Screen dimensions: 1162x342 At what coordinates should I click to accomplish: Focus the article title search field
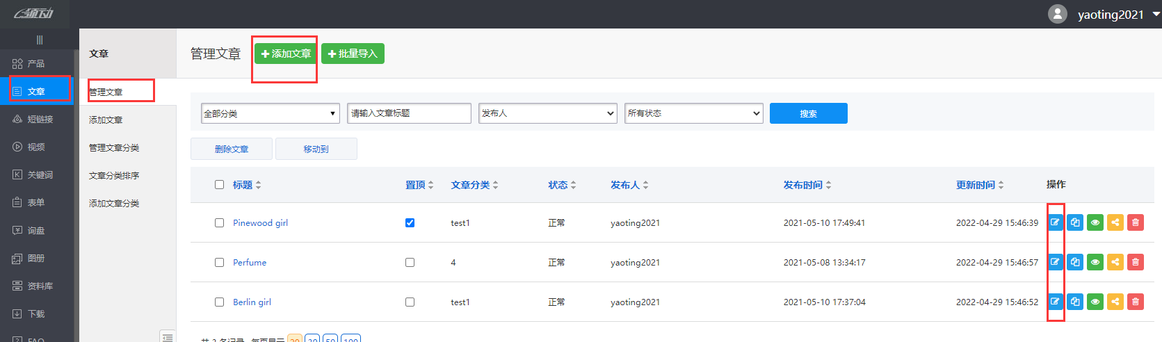409,113
